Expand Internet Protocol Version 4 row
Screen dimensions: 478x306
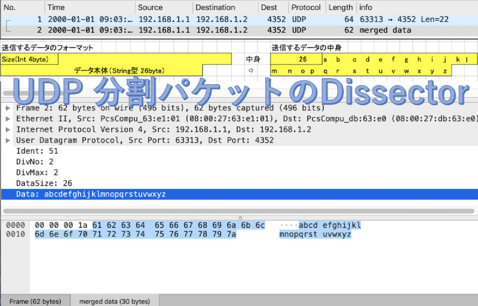click(x=7, y=130)
